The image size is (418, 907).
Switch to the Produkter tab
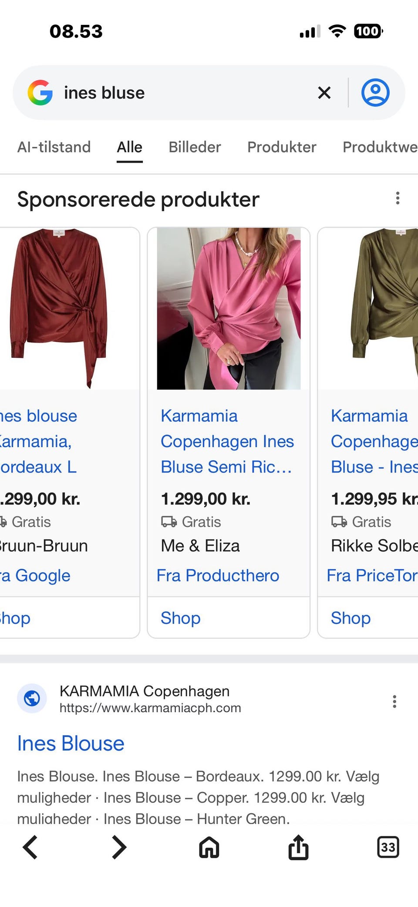click(282, 147)
